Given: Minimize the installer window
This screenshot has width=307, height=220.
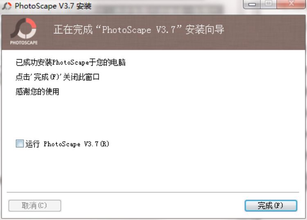Looking at the screenshot, I should point(252,4).
